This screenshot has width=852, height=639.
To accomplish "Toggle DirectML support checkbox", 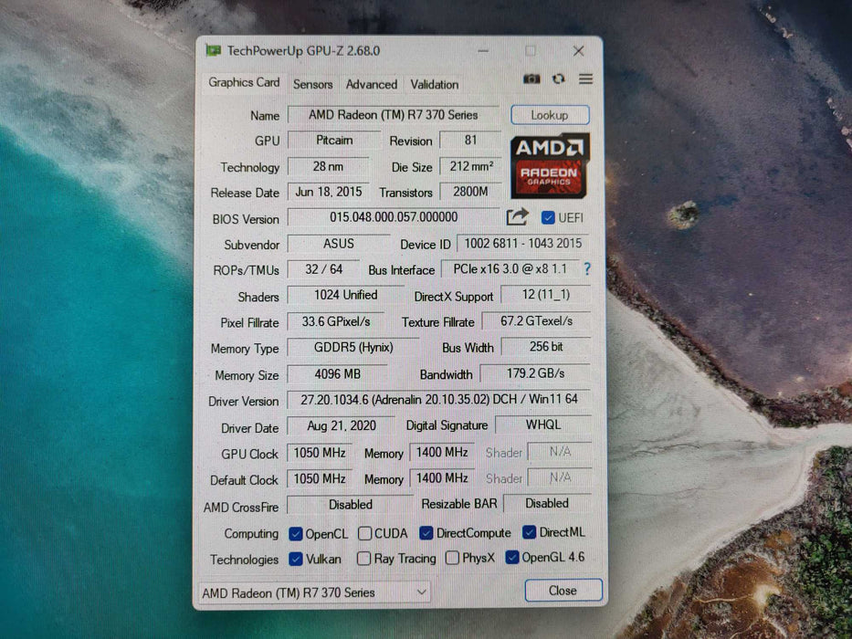I will click(530, 533).
